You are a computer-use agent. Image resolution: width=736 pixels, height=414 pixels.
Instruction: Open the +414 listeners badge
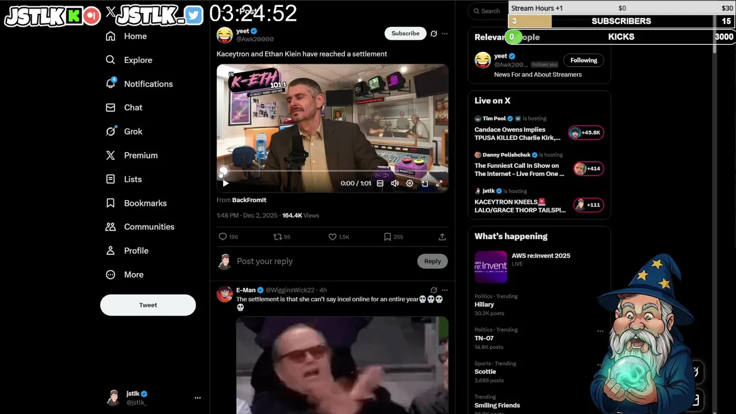tap(588, 168)
